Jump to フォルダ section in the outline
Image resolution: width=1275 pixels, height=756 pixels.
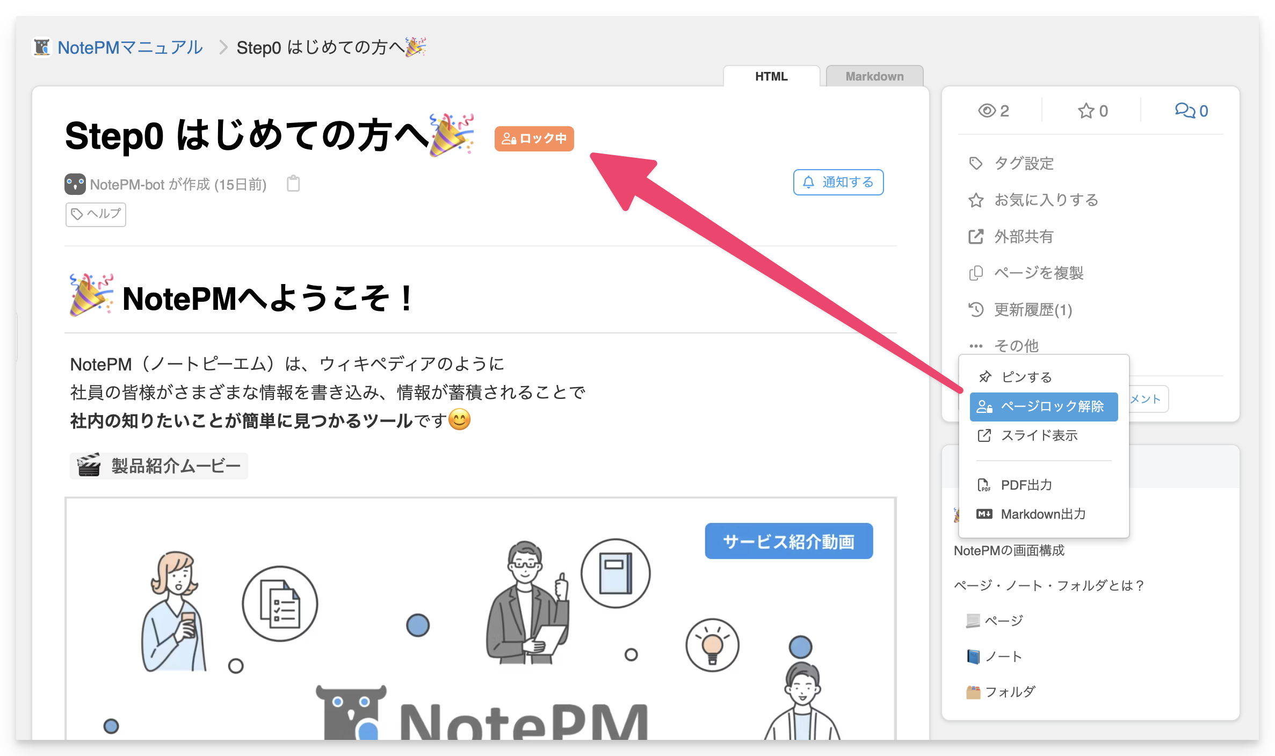1001,692
